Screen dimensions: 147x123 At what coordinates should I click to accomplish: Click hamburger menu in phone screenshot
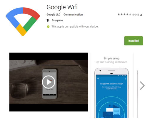98,78
